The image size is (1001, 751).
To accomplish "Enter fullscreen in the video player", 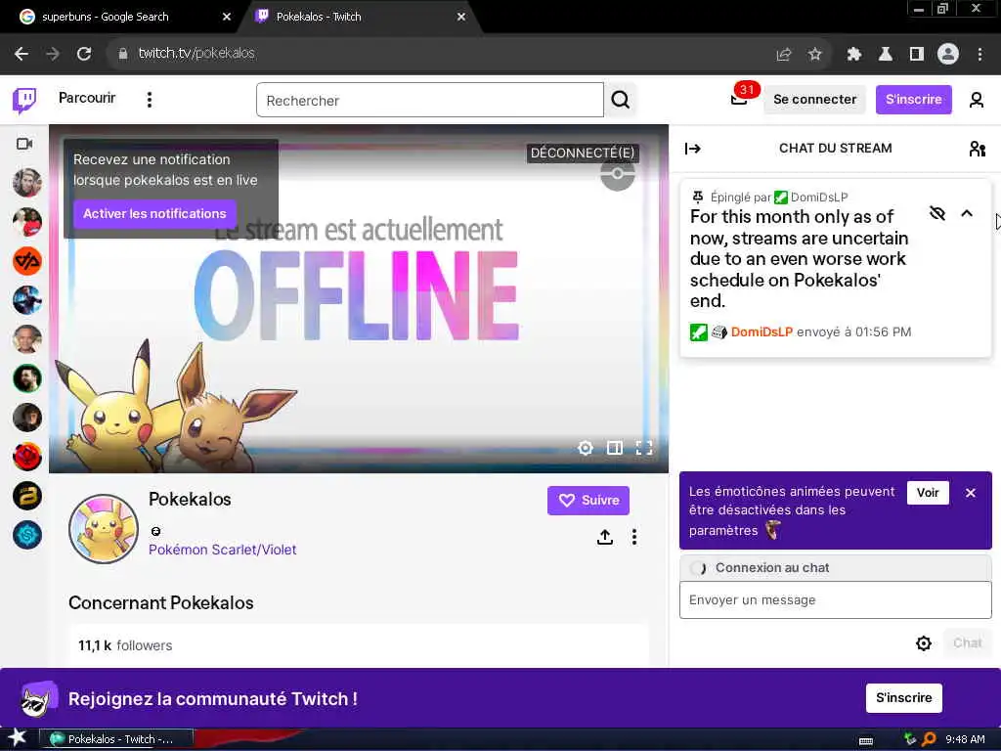I will tap(643, 448).
